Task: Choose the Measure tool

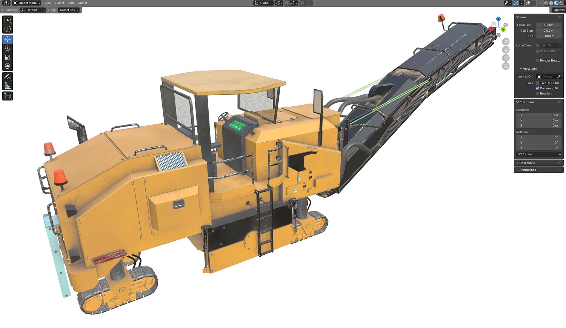Action: pos(8,86)
